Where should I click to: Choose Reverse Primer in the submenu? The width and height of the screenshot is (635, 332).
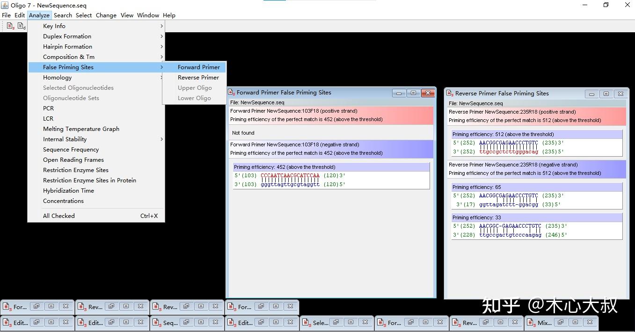[x=194, y=78]
